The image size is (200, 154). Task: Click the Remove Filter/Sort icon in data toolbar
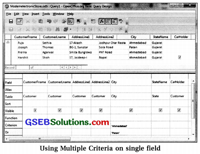(121, 29)
